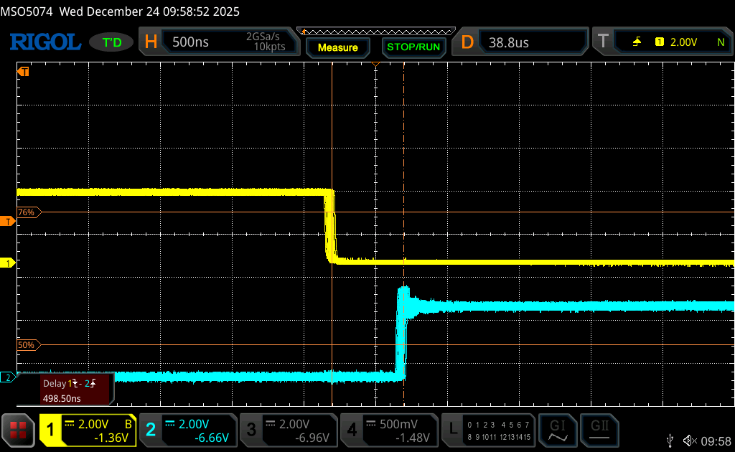The width and height of the screenshot is (735, 452).
Task: Click the channel 2 ground level marker
Action: click(8, 377)
